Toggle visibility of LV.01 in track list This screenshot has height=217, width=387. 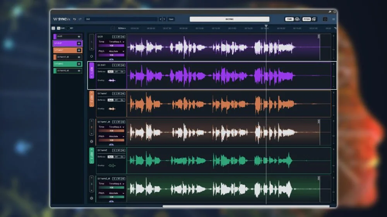[79, 36]
